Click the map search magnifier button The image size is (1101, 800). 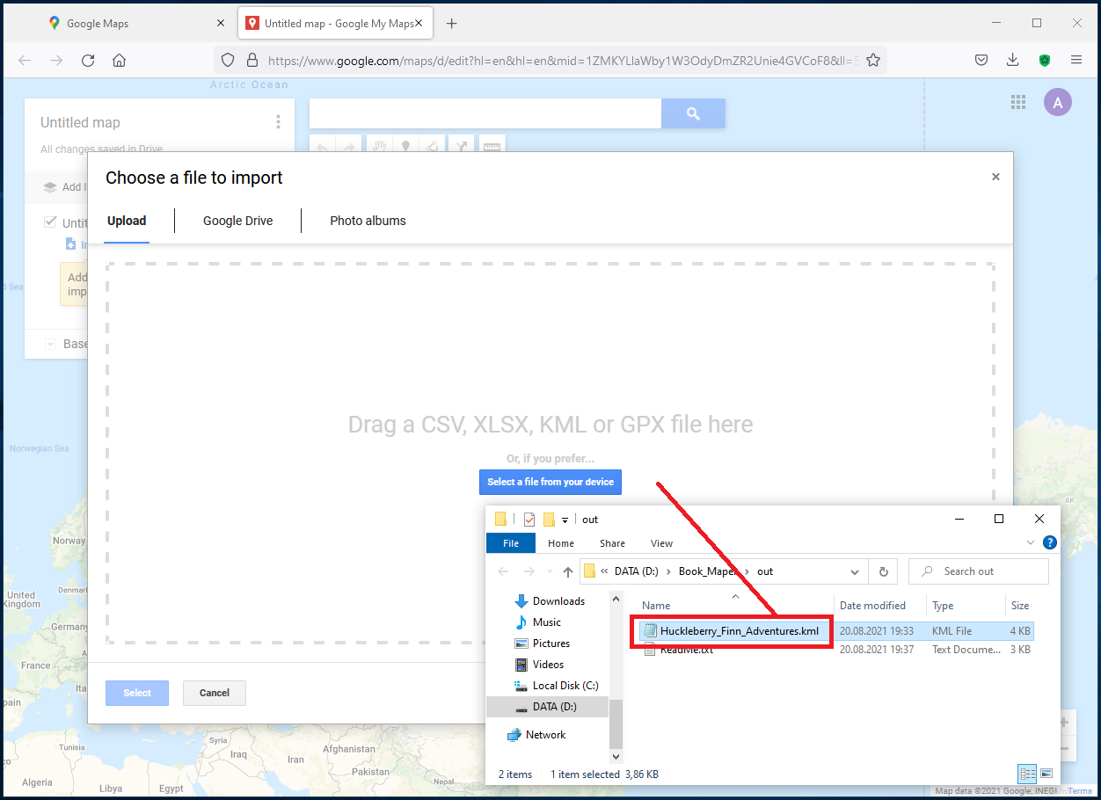pyautogui.click(x=693, y=113)
